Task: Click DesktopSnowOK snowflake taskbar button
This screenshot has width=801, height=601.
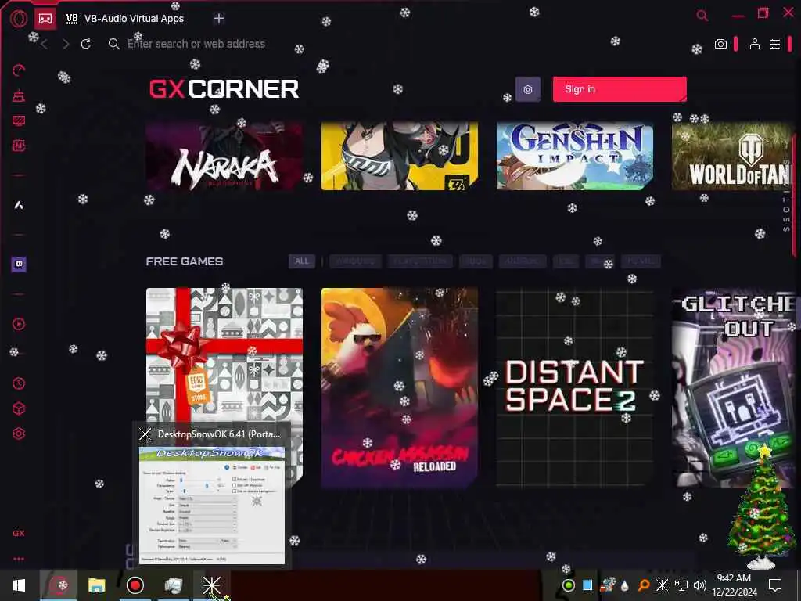Action: point(211,585)
